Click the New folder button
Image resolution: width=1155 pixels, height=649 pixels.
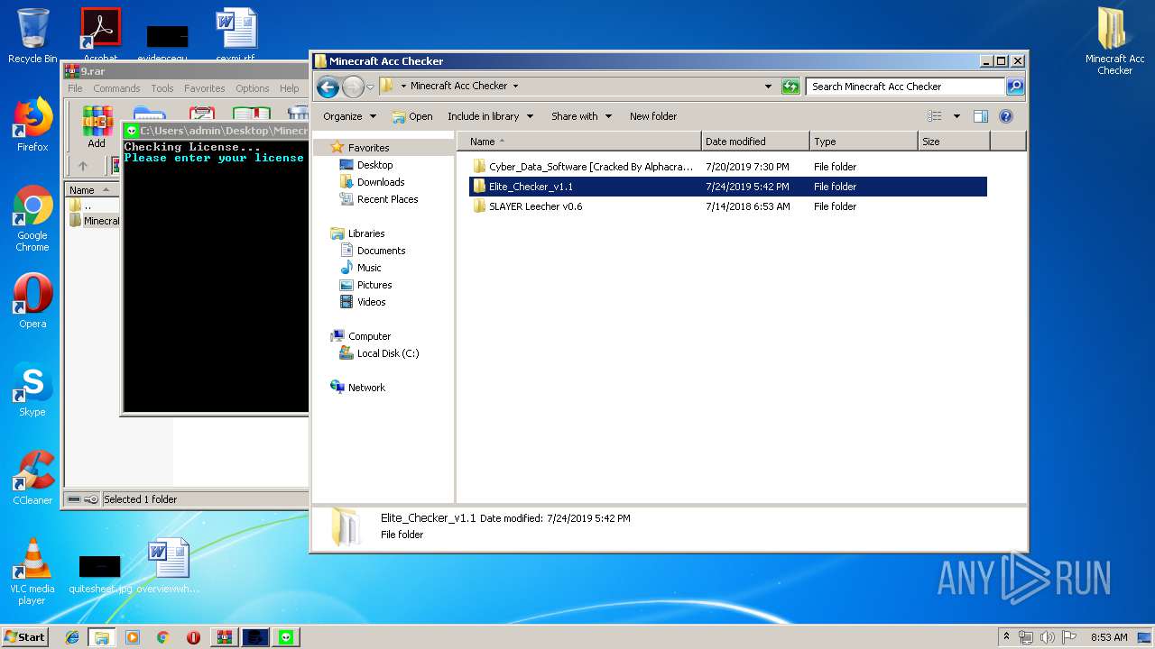coord(653,116)
